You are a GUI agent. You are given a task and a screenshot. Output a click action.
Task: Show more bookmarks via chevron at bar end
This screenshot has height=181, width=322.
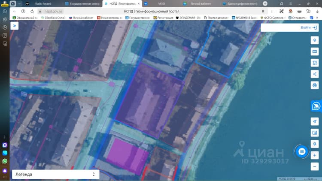coord(317,18)
